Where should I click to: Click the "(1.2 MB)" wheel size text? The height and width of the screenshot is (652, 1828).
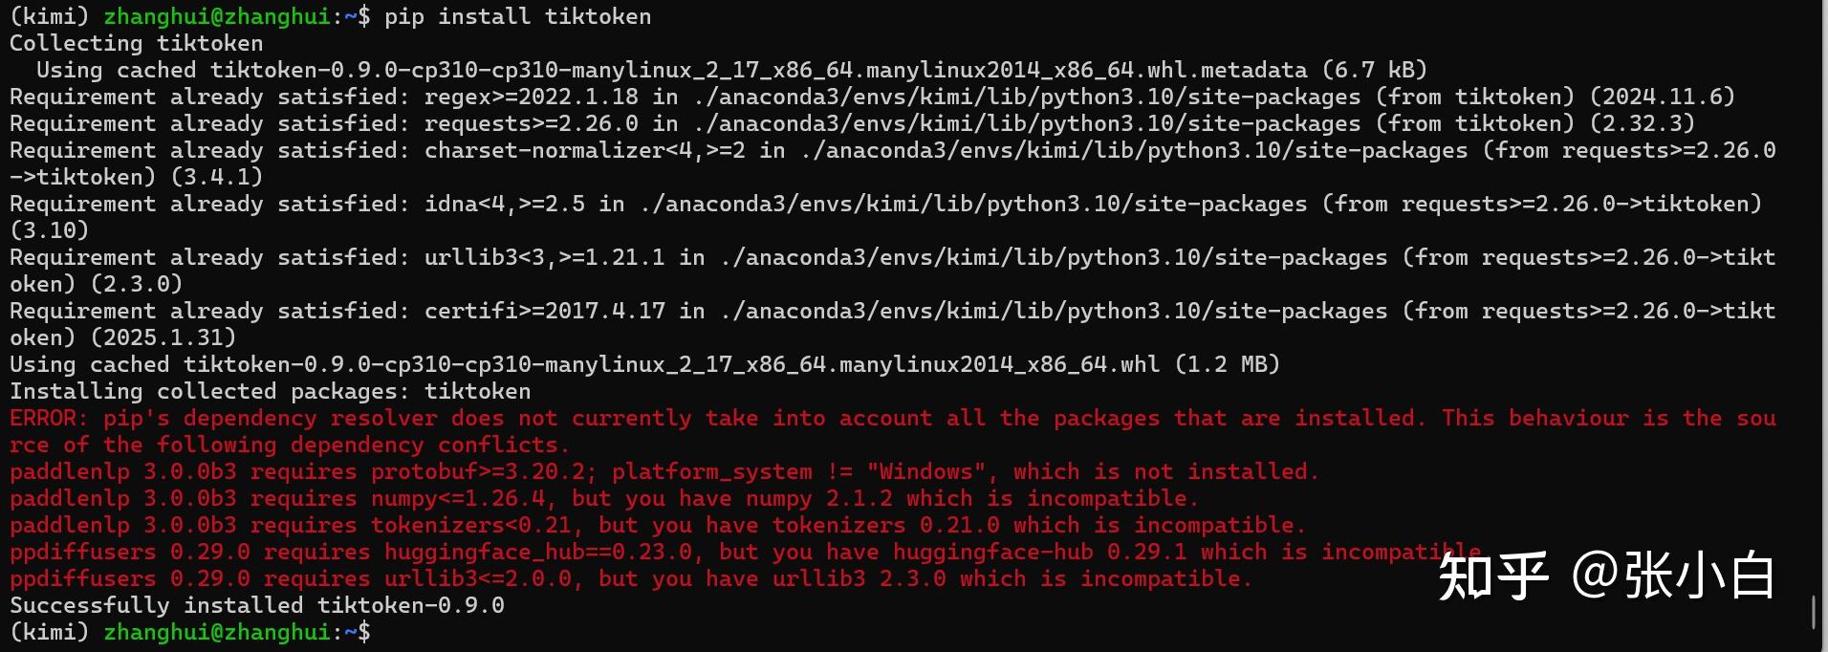tap(1227, 364)
